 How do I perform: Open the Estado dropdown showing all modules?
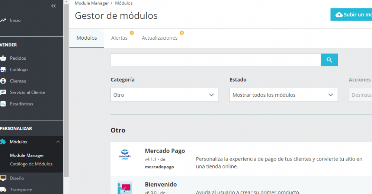pyautogui.click(x=284, y=95)
